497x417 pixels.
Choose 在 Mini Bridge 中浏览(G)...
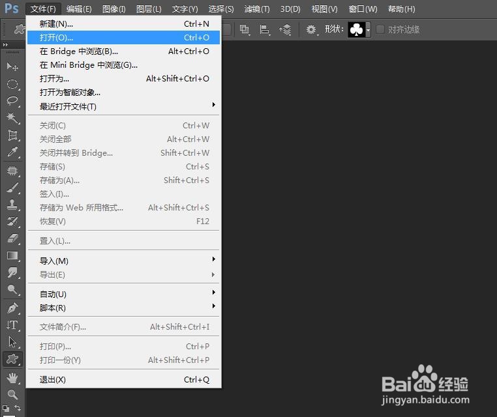124,65
